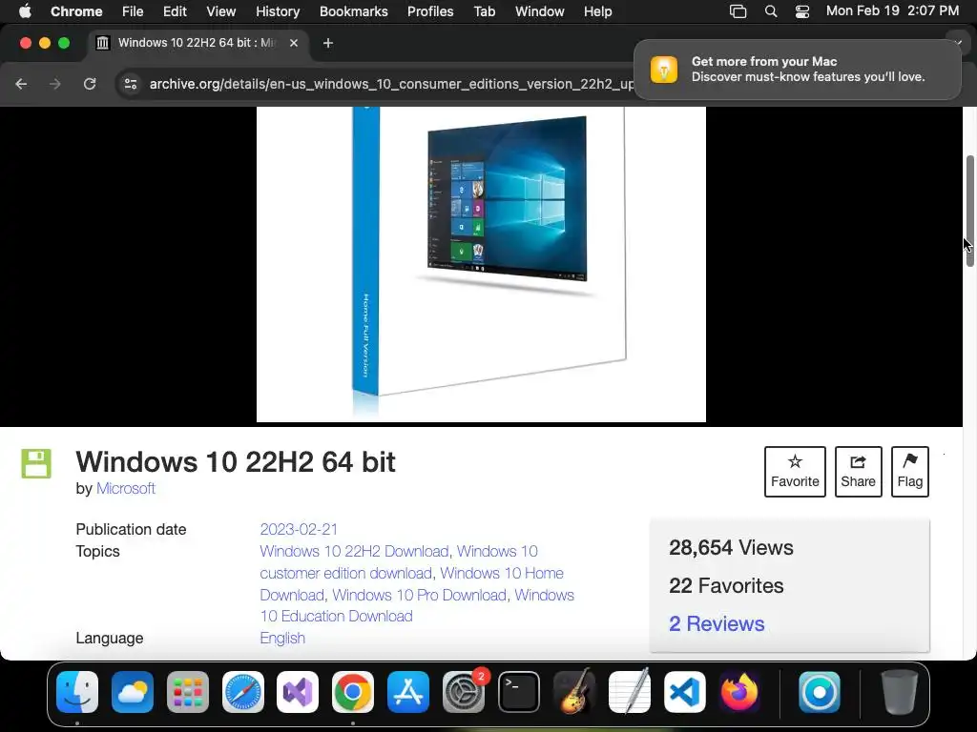Open the 2 Reviews link
This screenshot has width=977, height=732.
click(x=717, y=623)
